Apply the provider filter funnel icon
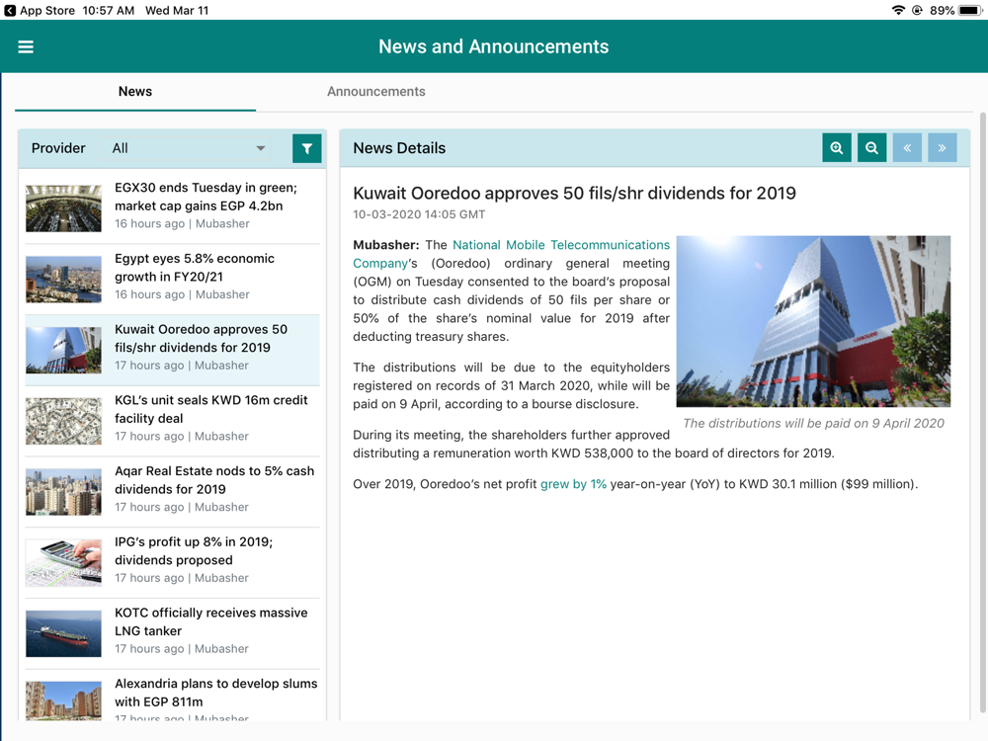This screenshot has width=988, height=741. [307, 149]
